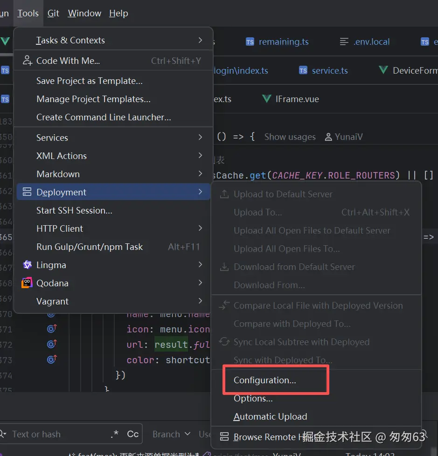
Task: Toggle Automatic Upload
Action: [x=316, y=417]
